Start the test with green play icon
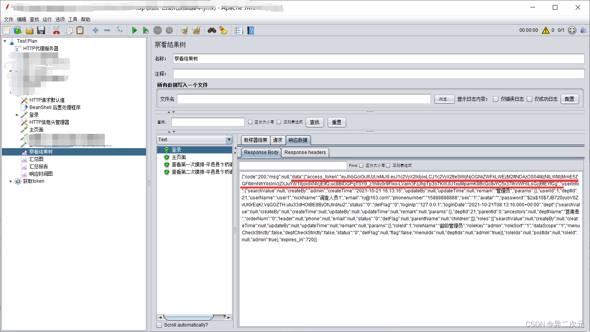Viewport: 590px width, 332px height. pyautogui.click(x=134, y=30)
